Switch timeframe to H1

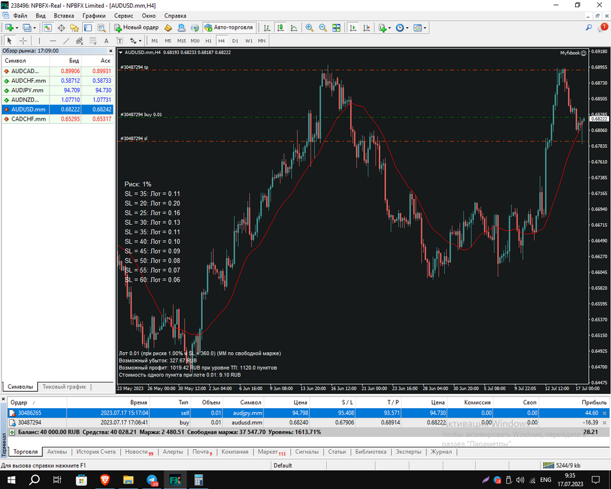pyautogui.click(x=209, y=40)
